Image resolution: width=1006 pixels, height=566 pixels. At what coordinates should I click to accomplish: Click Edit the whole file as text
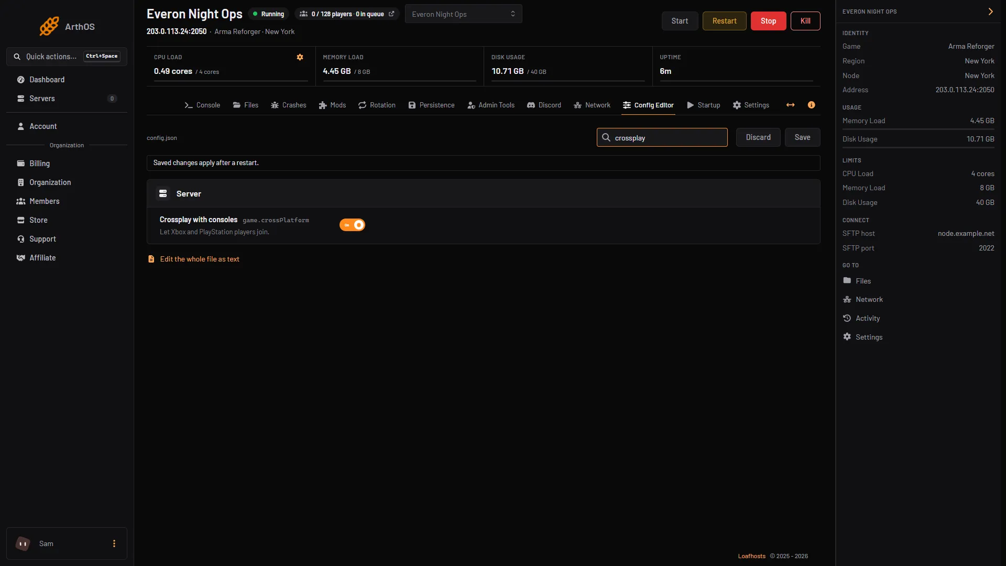[200, 259]
